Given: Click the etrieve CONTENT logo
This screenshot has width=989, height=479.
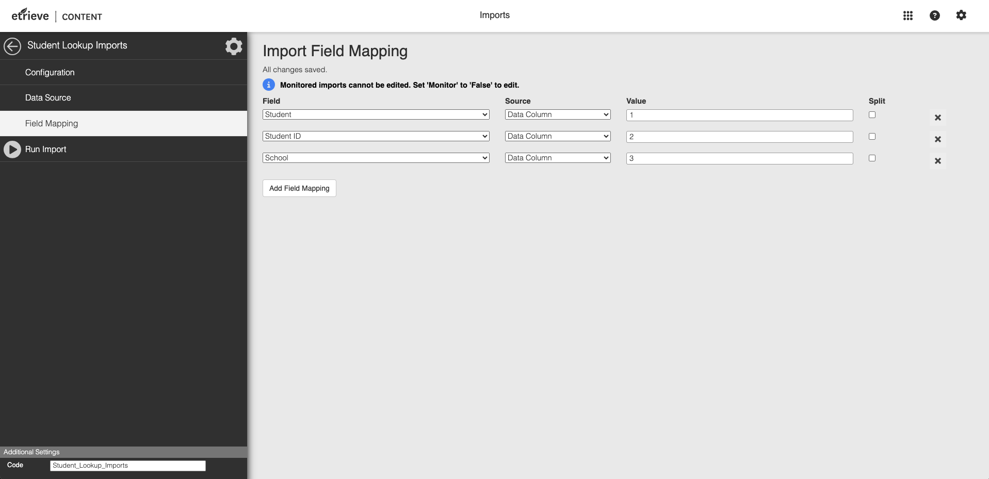Looking at the screenshot, I should click(56, 15).
